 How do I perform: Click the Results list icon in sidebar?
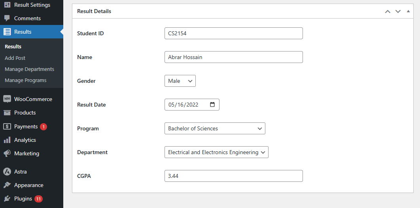[7, 32]
